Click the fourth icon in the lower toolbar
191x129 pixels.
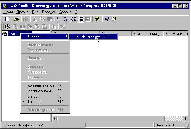30,27
